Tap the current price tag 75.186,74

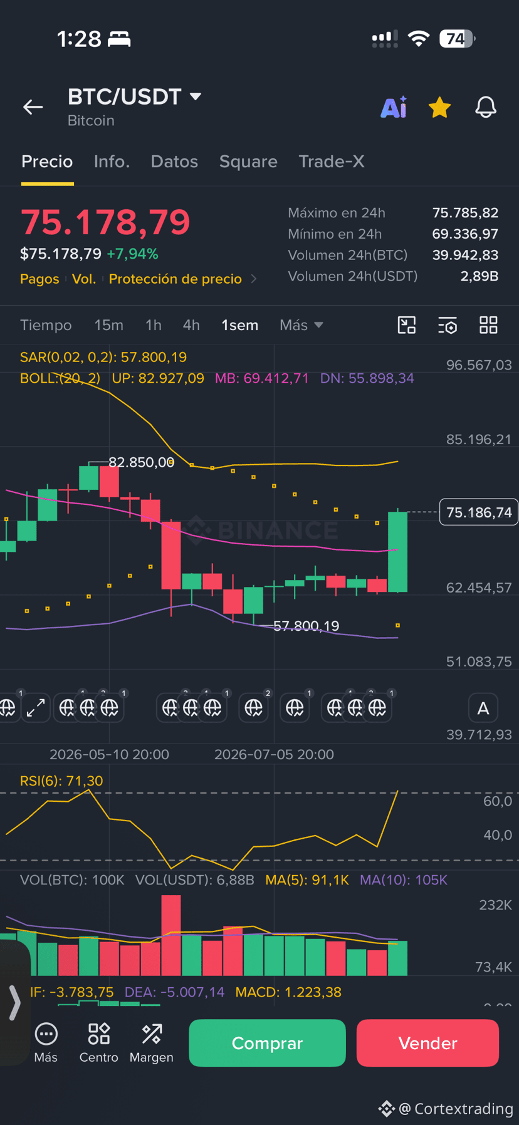click(479, 512)
